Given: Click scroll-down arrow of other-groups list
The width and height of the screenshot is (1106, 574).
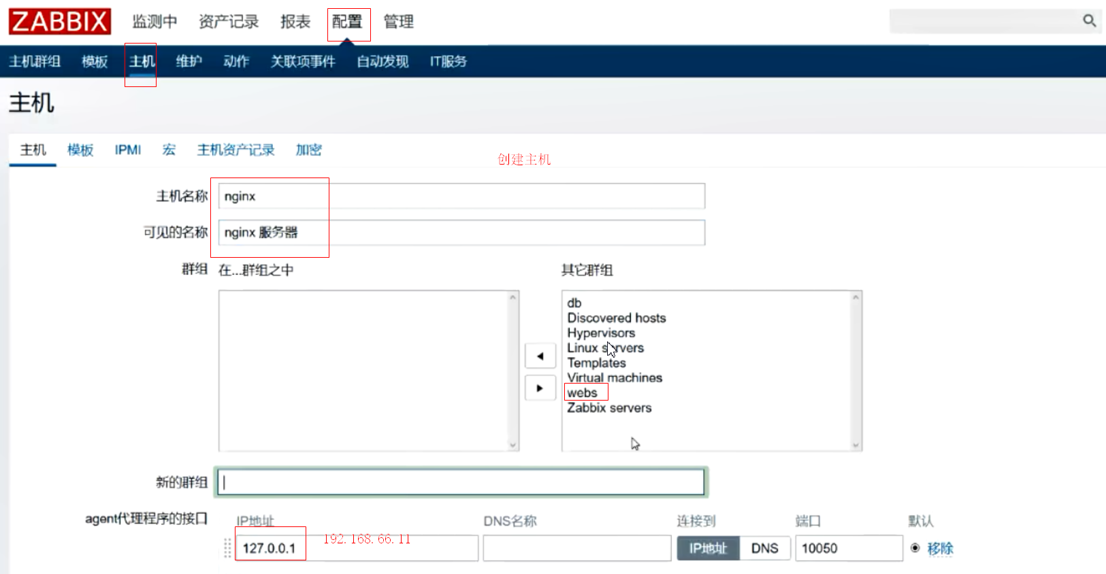Looking at the screenshot, I should coord(856,445).
